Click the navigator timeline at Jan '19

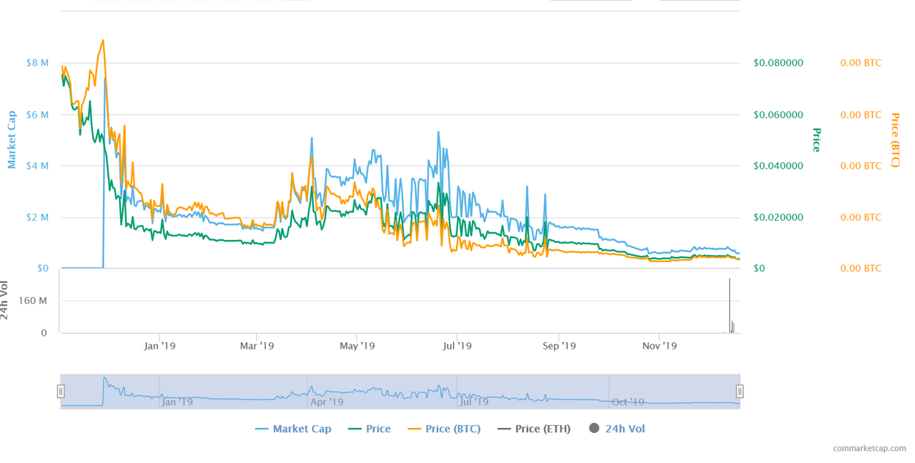178,402
